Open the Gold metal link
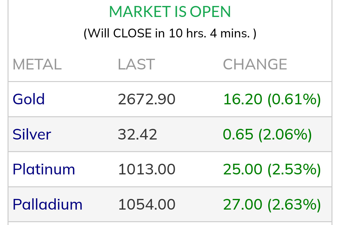340x225 pixels. click(x=29, y=99)
